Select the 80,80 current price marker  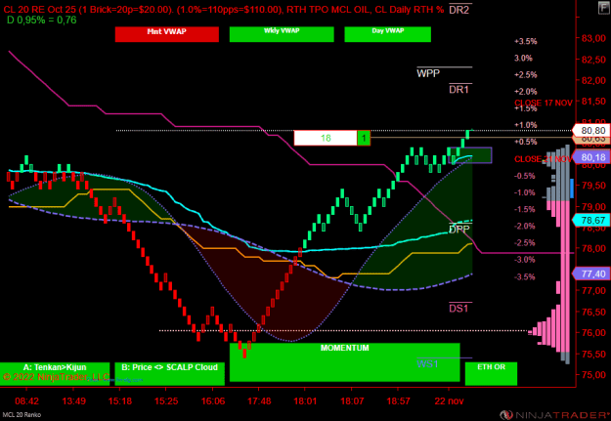click(592, 131)
